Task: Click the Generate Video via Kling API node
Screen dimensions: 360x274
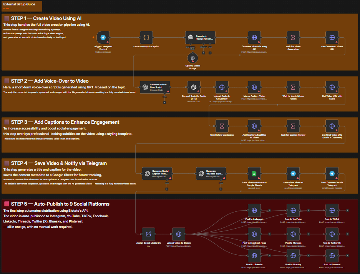Action: click(254, 37)
